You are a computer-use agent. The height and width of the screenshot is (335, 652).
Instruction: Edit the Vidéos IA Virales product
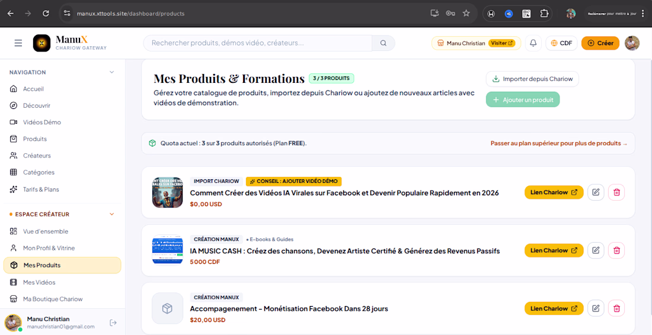(596, 192)
